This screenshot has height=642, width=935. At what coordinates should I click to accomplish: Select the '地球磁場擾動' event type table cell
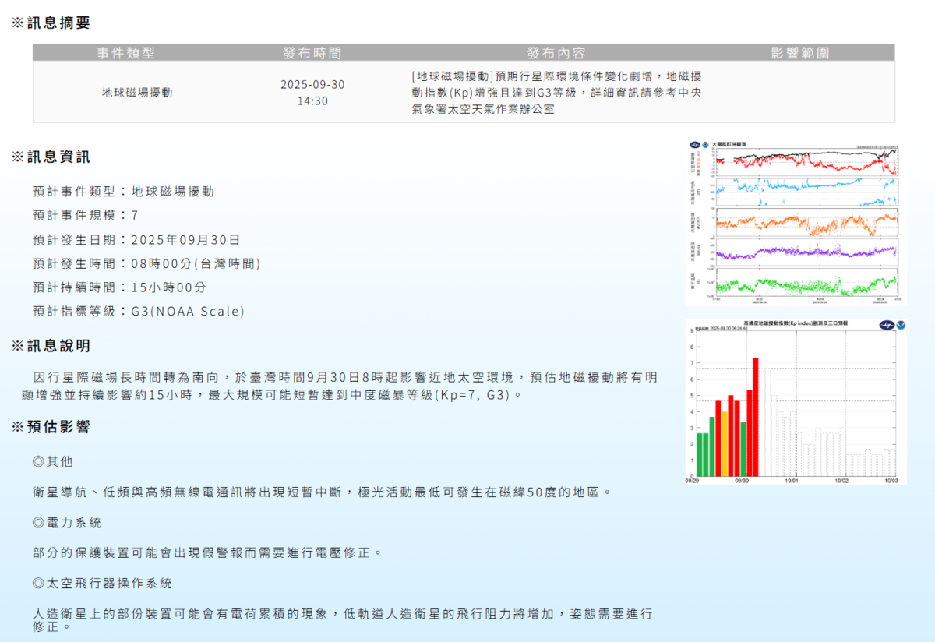pyautogui.click(x=137, y=92)
